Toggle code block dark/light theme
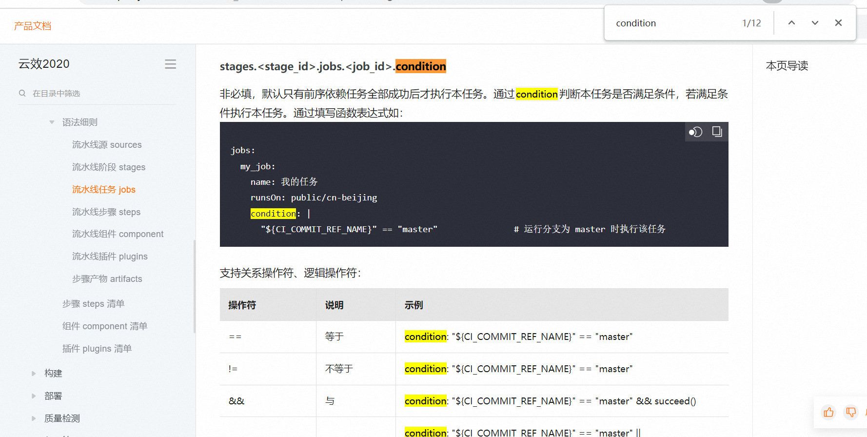 point(695,132)
